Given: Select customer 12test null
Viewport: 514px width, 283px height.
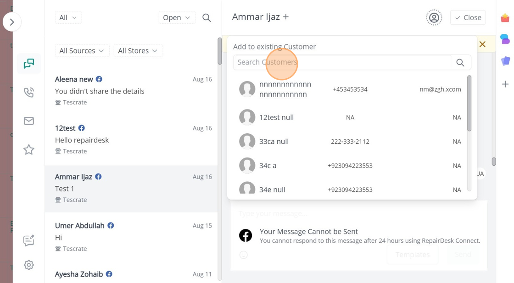Looking at the screenshot, I should tap(350, 117).
